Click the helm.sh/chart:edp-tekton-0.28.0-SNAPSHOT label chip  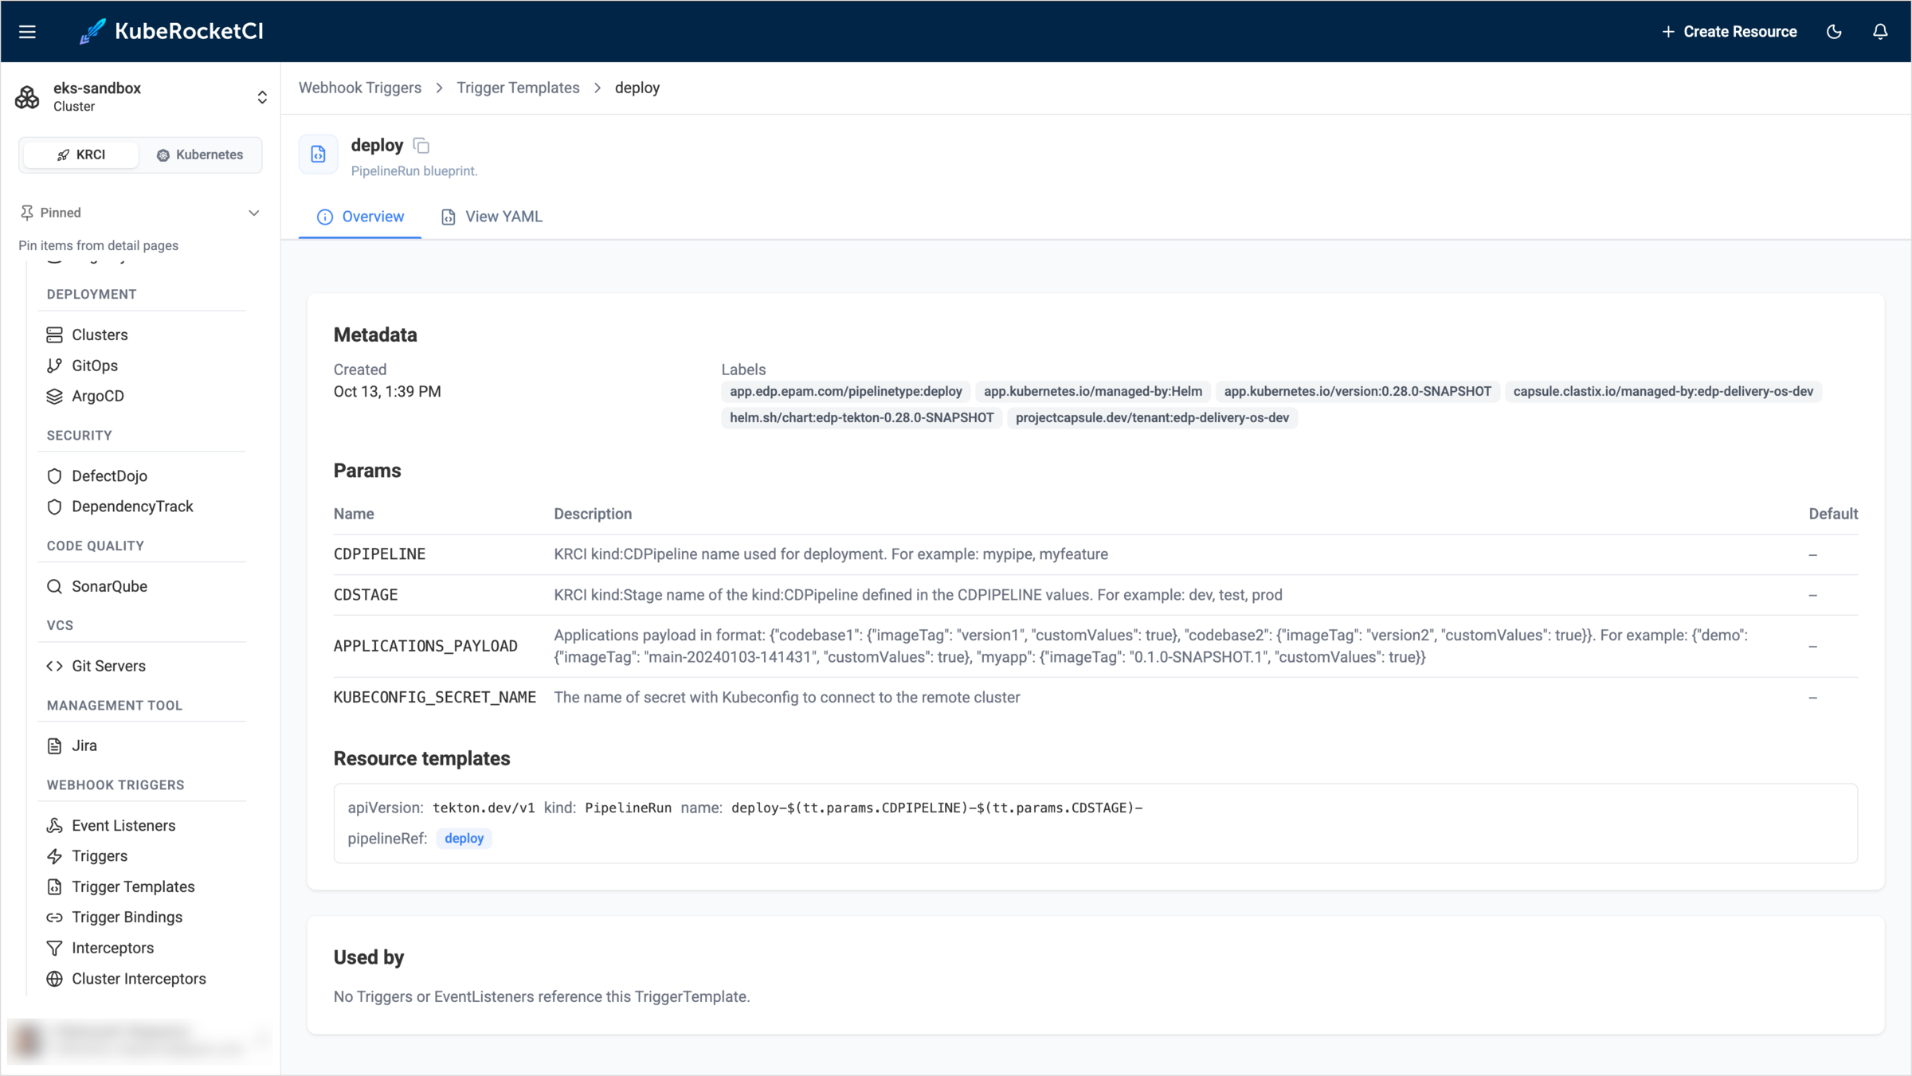click(861, 418)
